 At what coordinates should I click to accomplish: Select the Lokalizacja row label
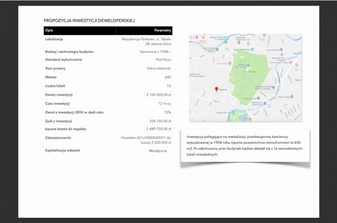pos(57,39)
